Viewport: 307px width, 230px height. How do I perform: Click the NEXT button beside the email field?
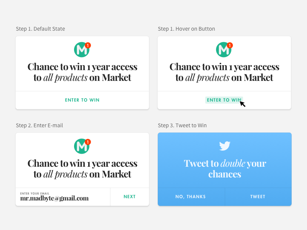click(x=130, y=197)
